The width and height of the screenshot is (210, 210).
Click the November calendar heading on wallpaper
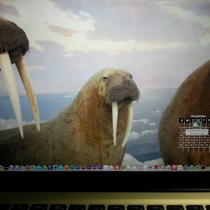coord(198,116)
